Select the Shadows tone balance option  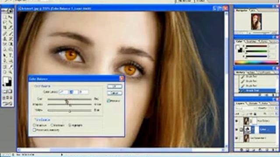pos(35,125)
